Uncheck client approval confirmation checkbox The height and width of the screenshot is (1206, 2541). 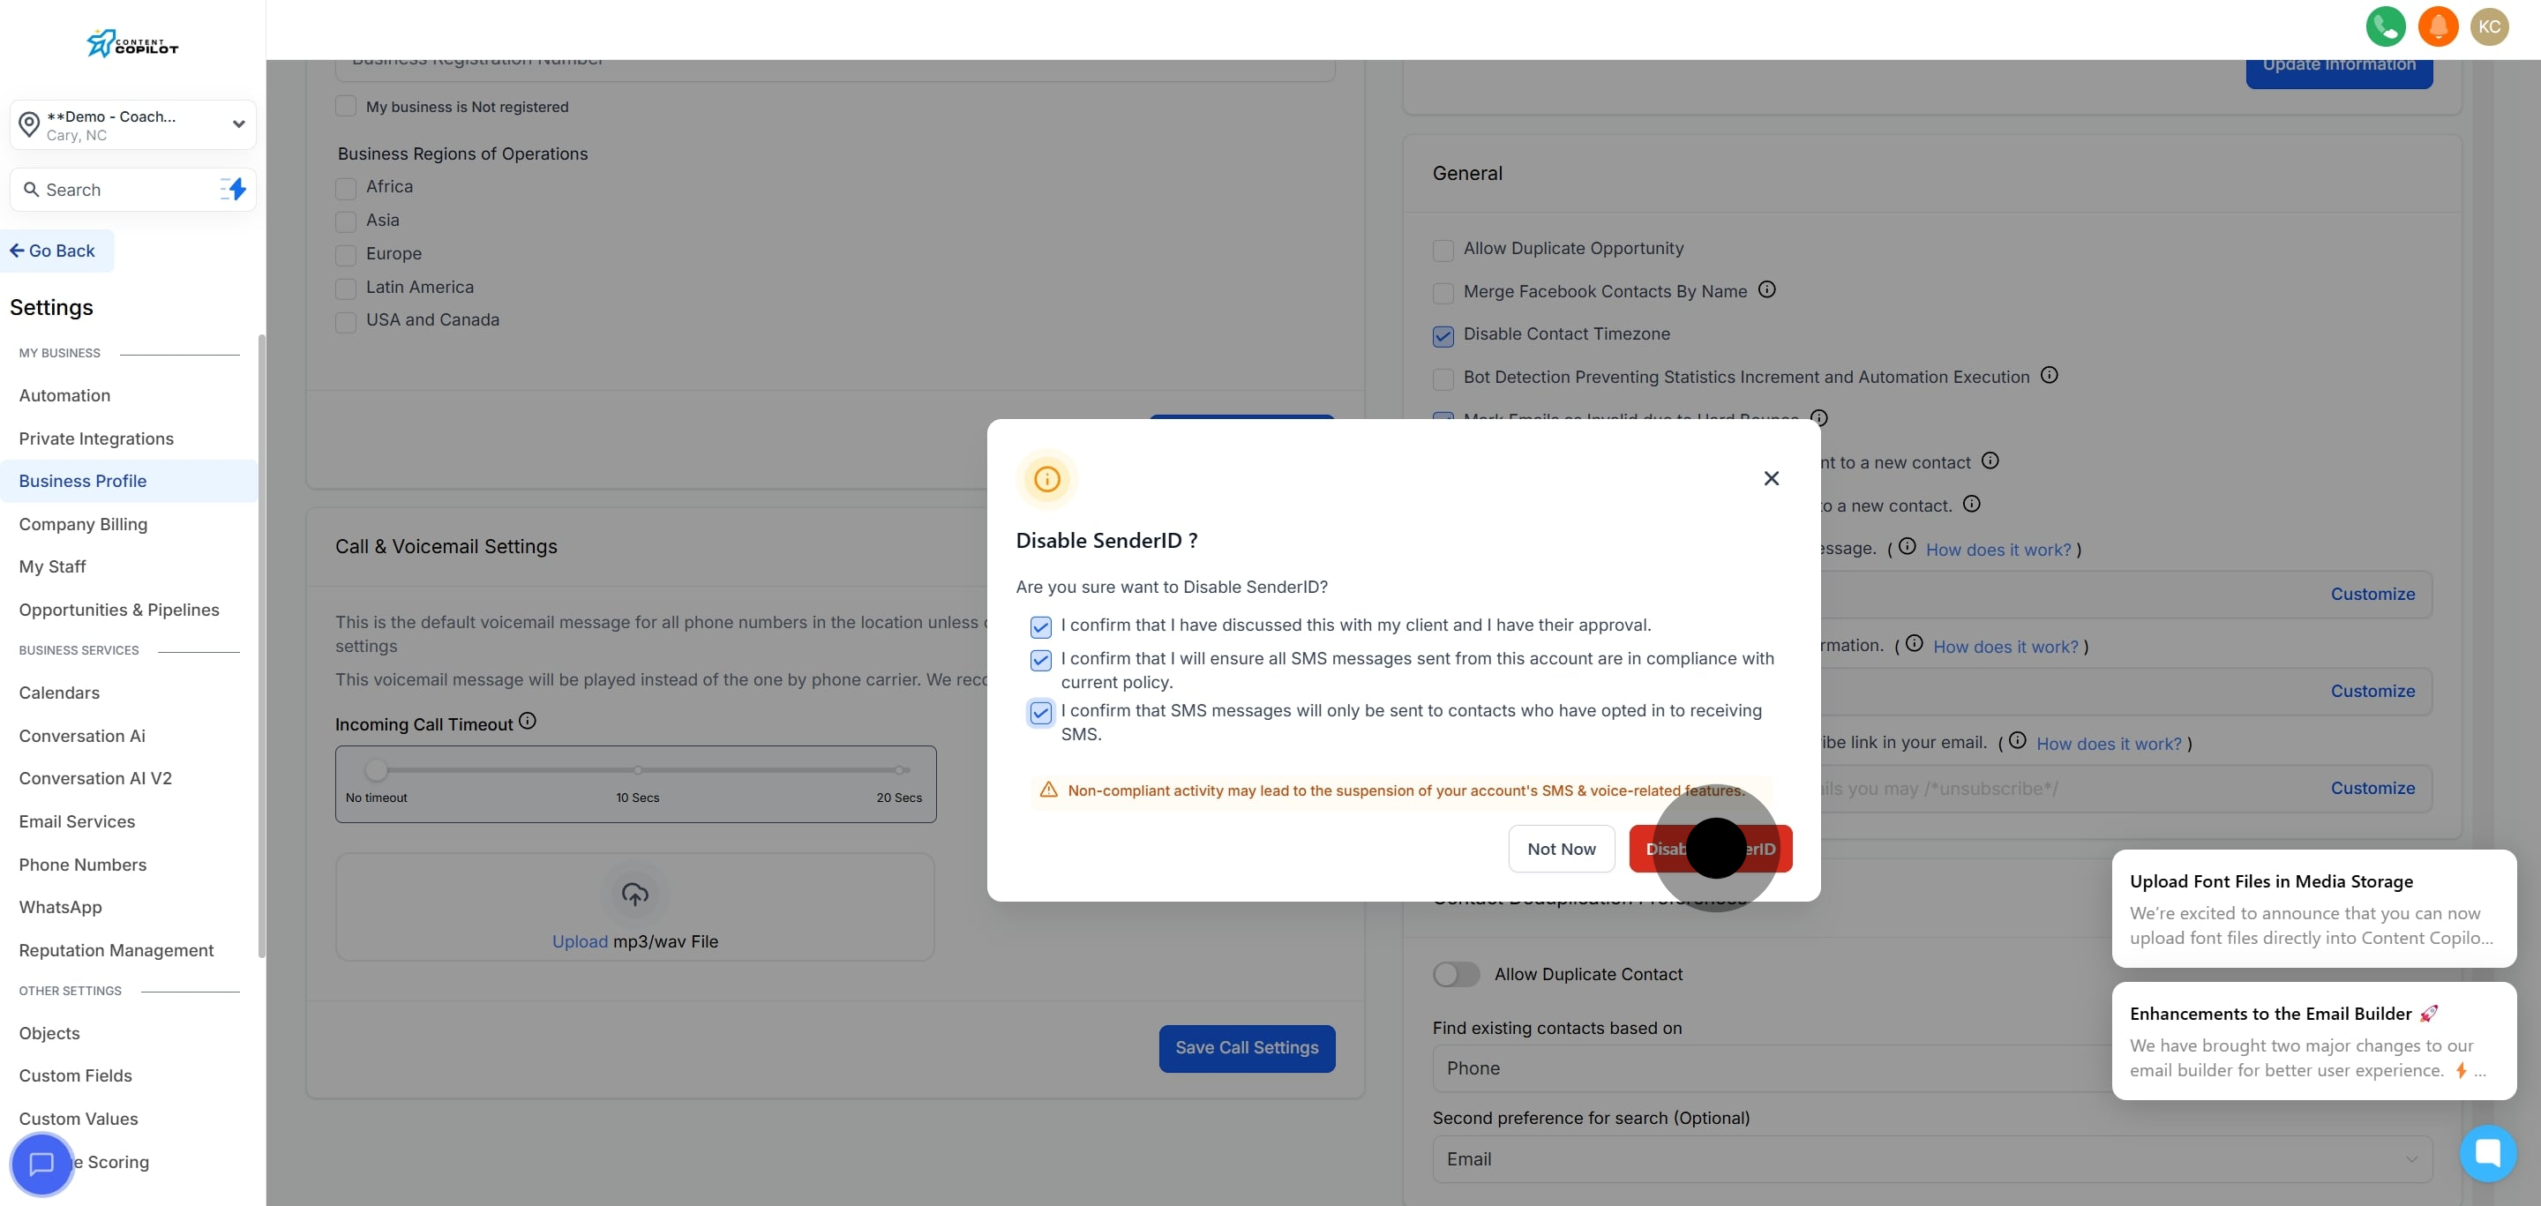[x=1041, y=627]
